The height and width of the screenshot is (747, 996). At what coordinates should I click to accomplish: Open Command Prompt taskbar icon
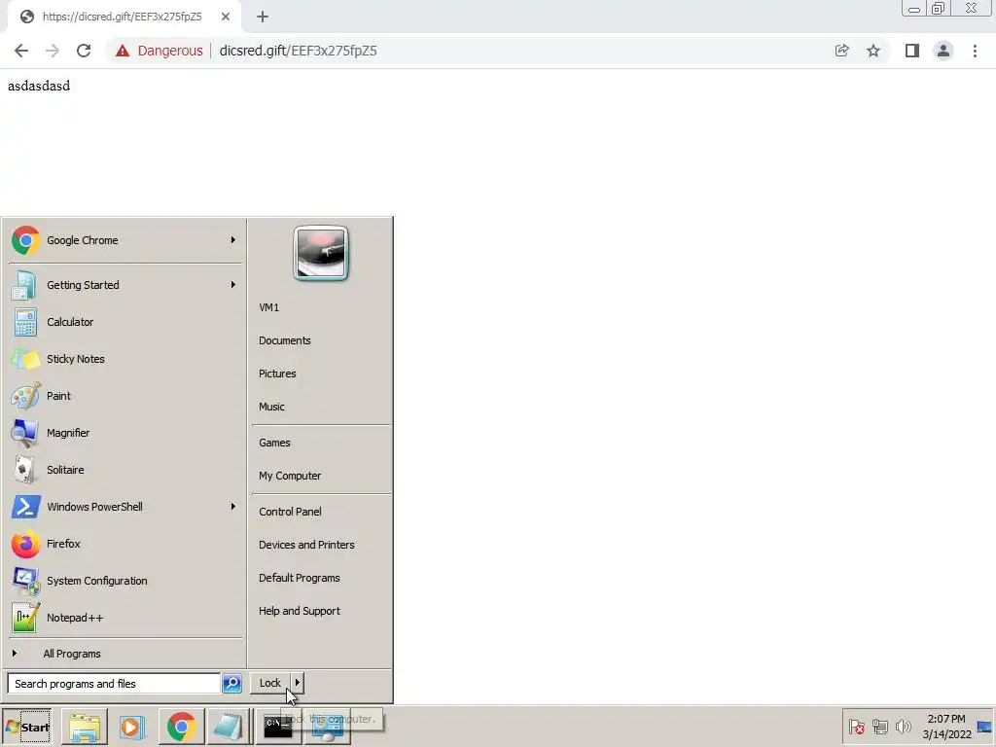point(277,728)
